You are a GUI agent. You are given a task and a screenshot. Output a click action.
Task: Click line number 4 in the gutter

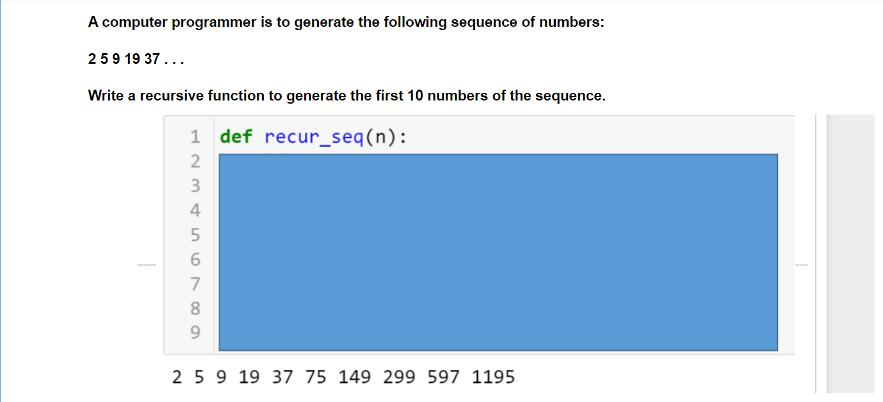click(x=195, y=210)
